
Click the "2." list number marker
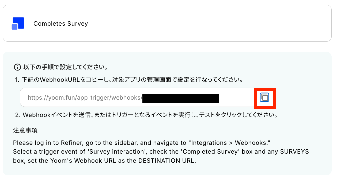tap(18, 115)
